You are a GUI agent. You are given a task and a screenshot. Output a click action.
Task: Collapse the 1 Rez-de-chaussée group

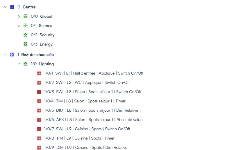point(6,55)
